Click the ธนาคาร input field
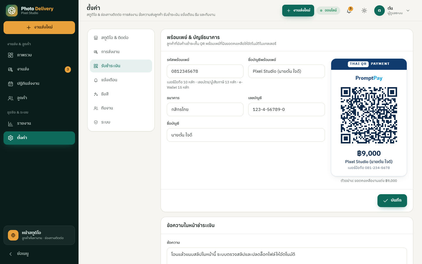Image resolution: width=422 pixels, height=264 pixels. [x=205, y=109]
